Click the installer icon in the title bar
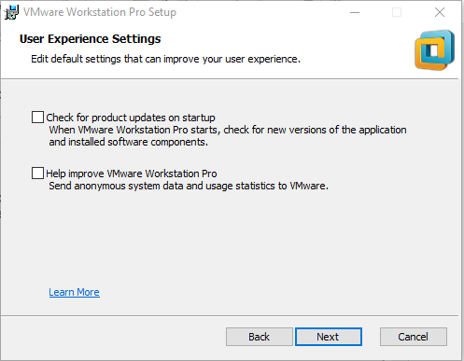Image resolution: width=464 pixels, height=361 pixels. pyautogui.click(x=11, y=12)
